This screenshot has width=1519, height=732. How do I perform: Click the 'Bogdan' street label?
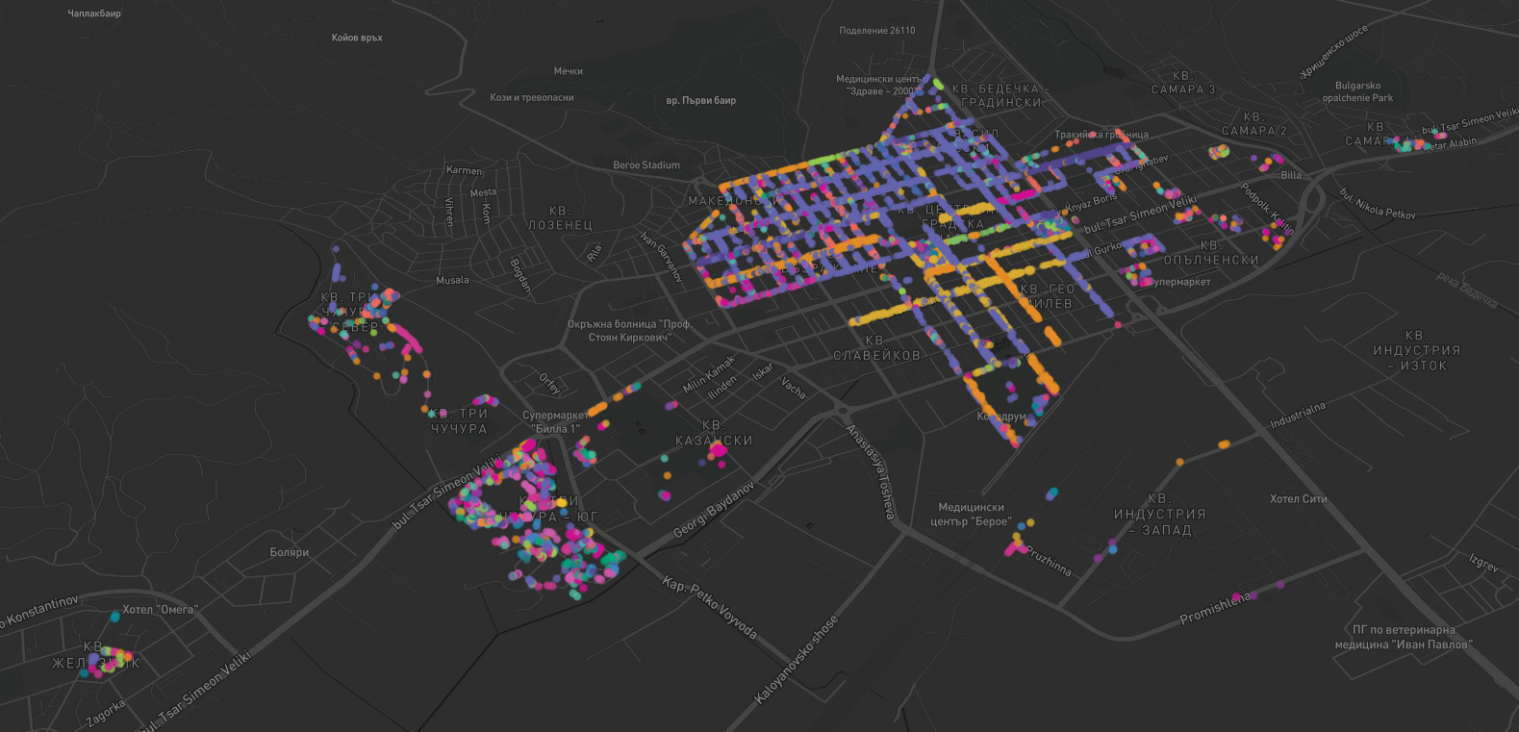click(520, 274)
